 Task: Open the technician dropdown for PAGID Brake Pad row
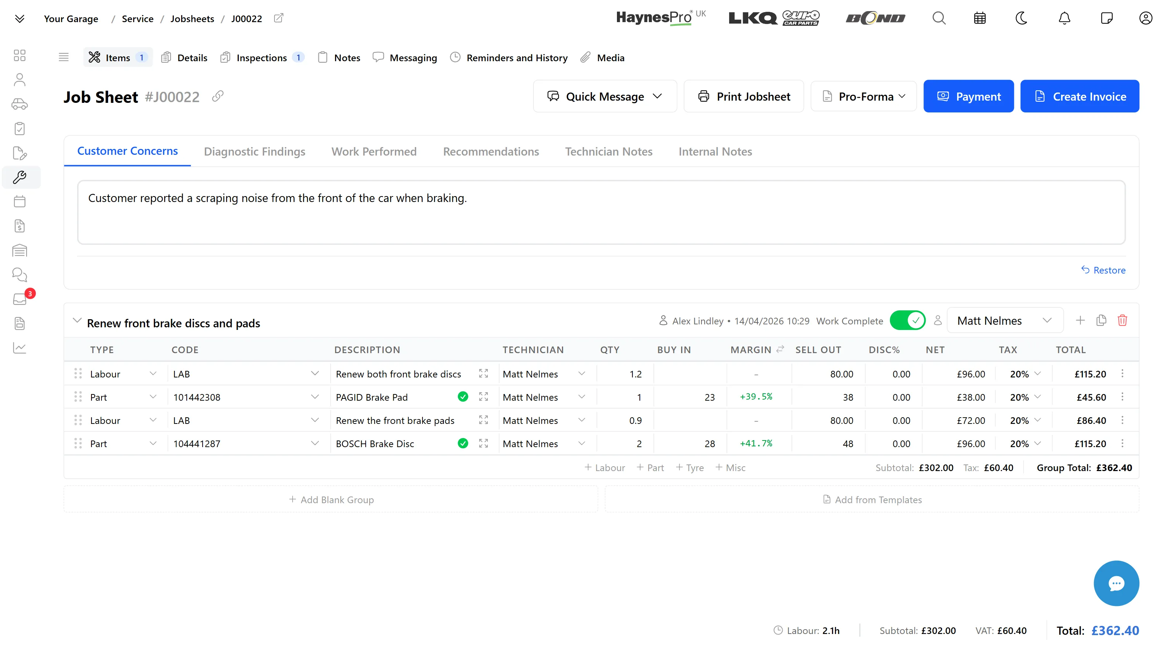point(582,397)
